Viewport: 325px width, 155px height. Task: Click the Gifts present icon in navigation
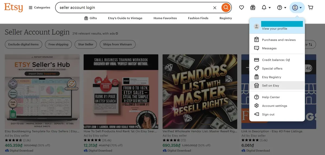coord(86,18)
